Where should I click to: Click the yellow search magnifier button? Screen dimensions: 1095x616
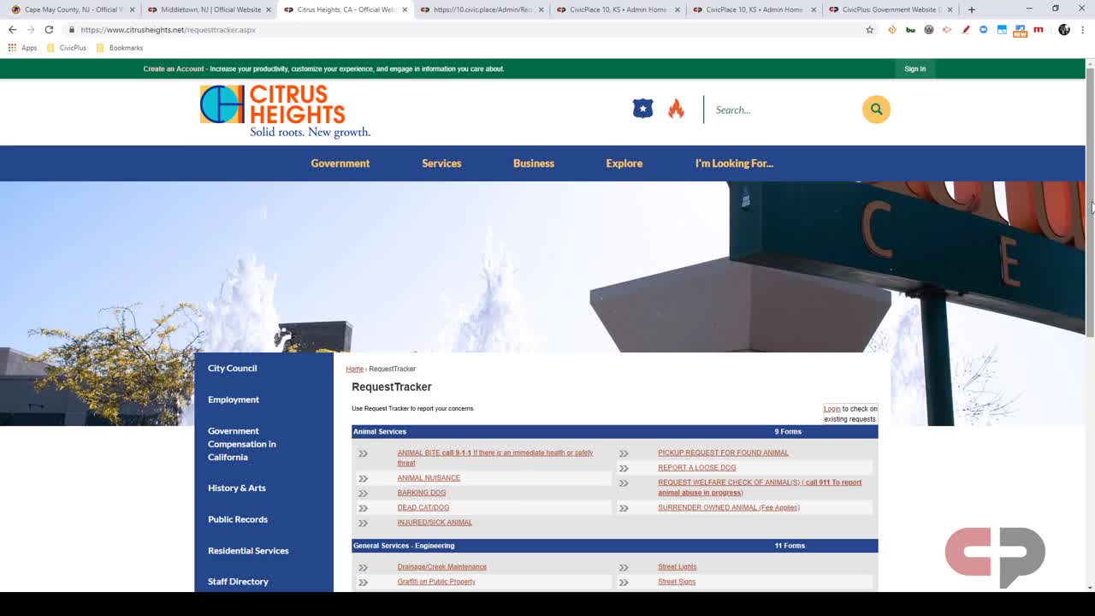click(x=876, y=109)
